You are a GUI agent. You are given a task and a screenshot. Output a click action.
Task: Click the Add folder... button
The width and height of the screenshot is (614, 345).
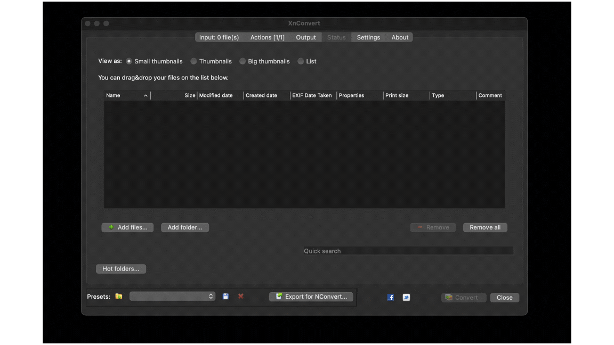pos(185,227)
